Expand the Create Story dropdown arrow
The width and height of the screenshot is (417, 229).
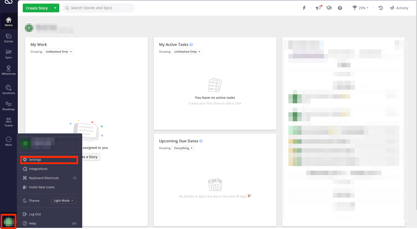(55, 8)
